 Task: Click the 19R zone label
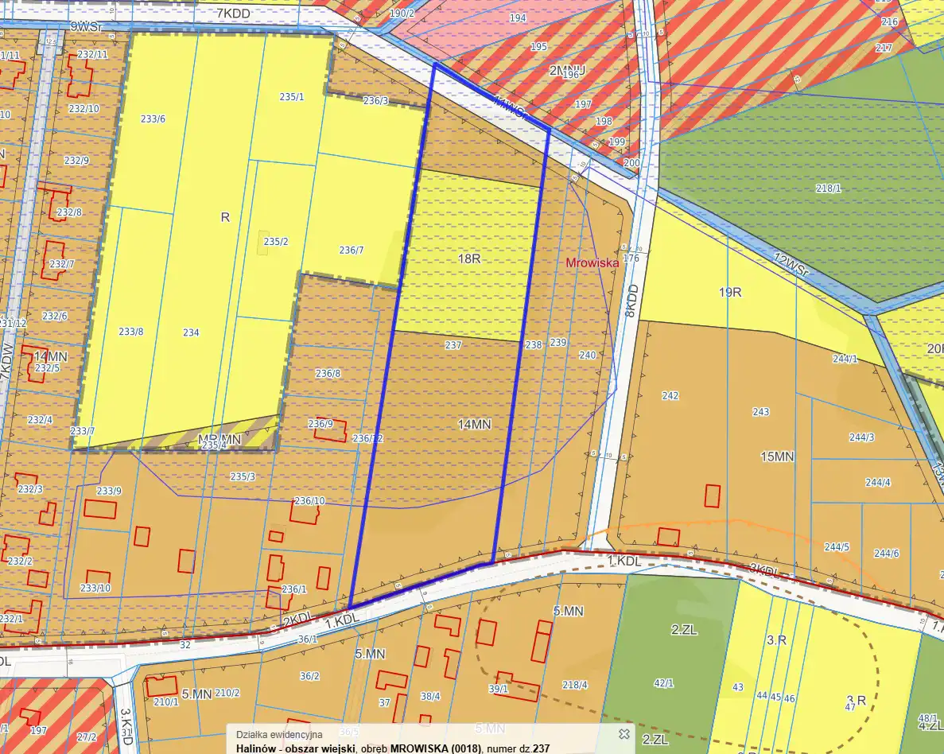coord(730,292)
